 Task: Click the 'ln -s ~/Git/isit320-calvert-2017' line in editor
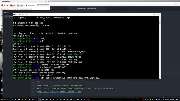[x=75, y=89]
